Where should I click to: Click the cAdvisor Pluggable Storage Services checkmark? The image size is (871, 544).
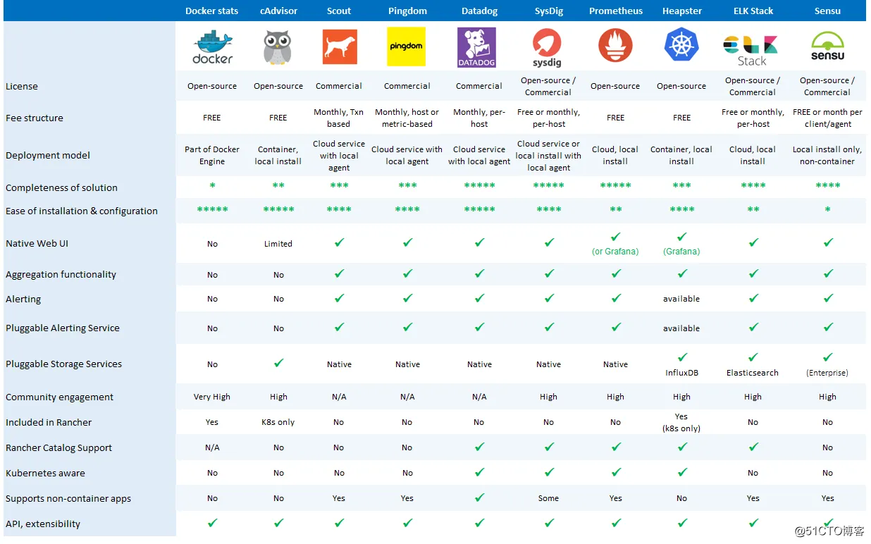tap(278, 363)
